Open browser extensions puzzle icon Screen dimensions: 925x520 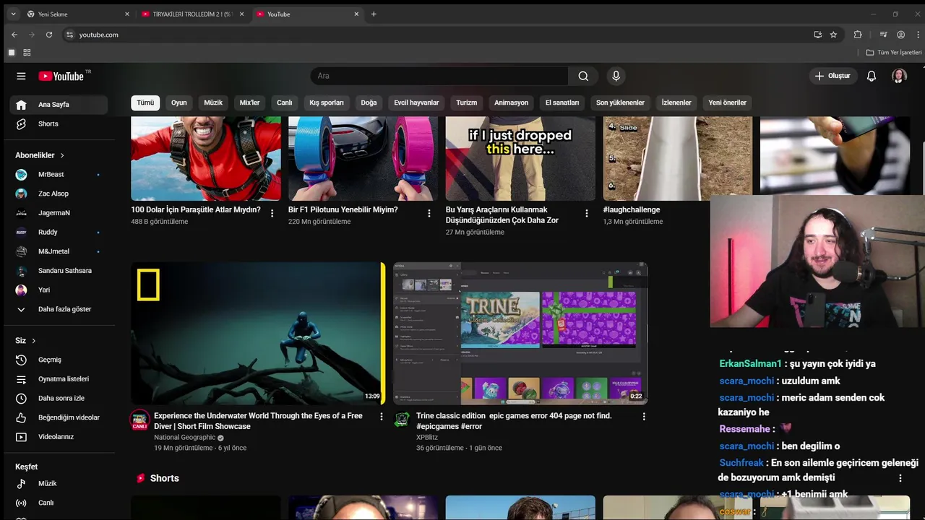[858, 35]
